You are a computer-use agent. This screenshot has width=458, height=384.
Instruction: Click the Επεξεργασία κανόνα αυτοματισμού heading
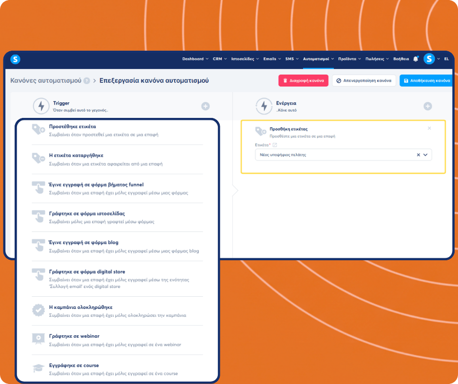154,81
